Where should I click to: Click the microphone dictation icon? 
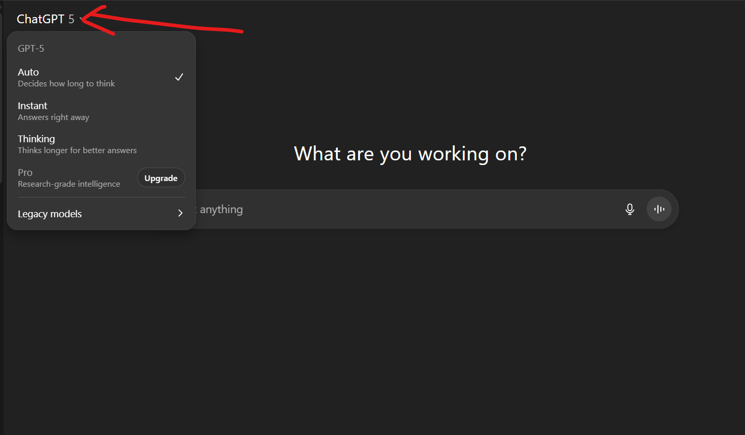tap(630, 209)
